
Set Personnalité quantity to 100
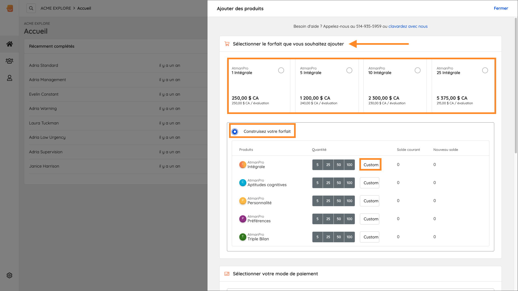(x=350, y=201)
